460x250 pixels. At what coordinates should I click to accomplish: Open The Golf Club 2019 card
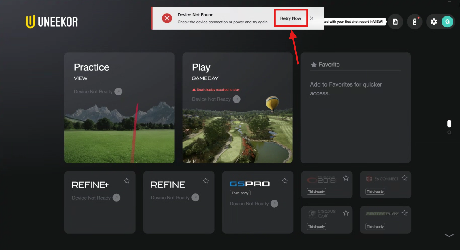click(x=327, y=185)
